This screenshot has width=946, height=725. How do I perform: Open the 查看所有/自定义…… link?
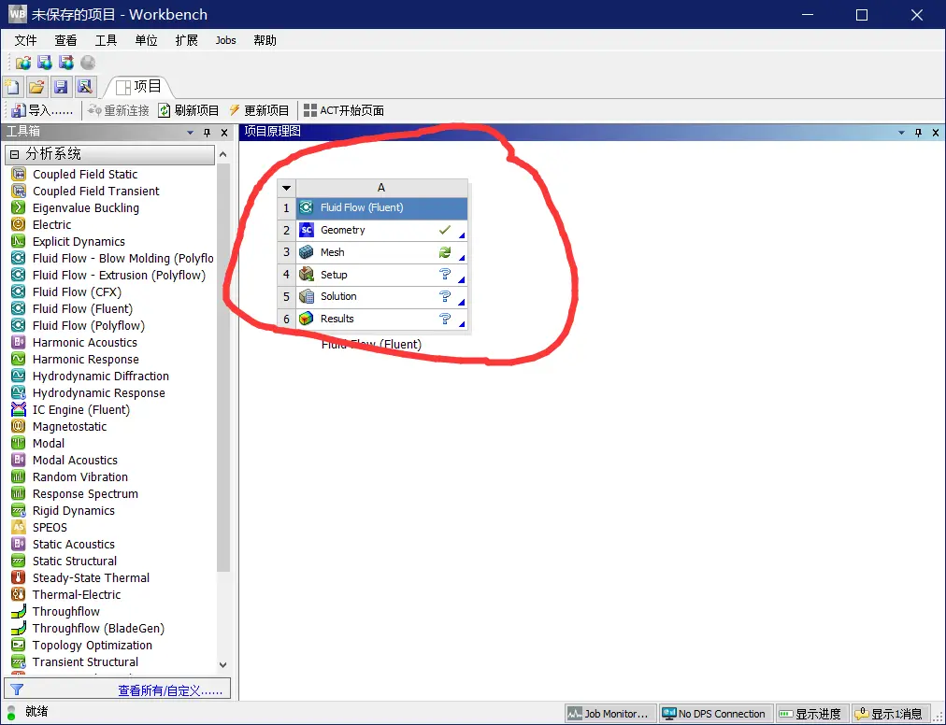click(170, 690)
